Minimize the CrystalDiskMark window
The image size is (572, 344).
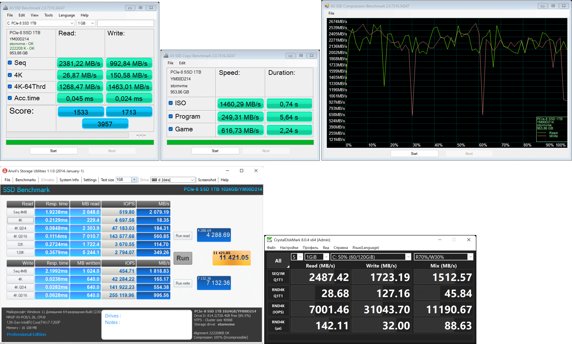pos(440,240)
